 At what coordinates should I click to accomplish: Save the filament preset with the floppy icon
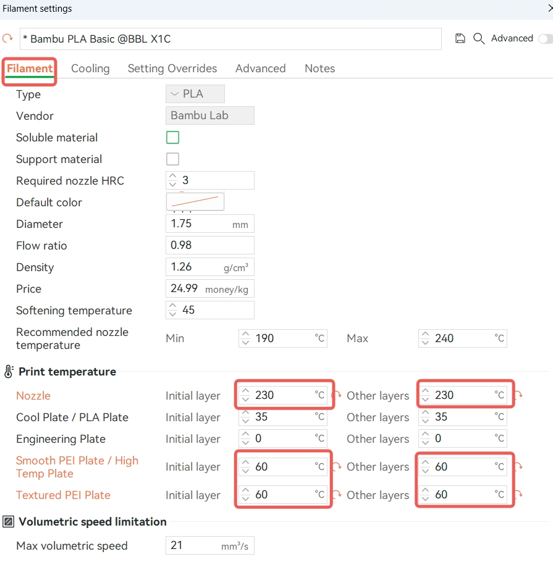460,38
